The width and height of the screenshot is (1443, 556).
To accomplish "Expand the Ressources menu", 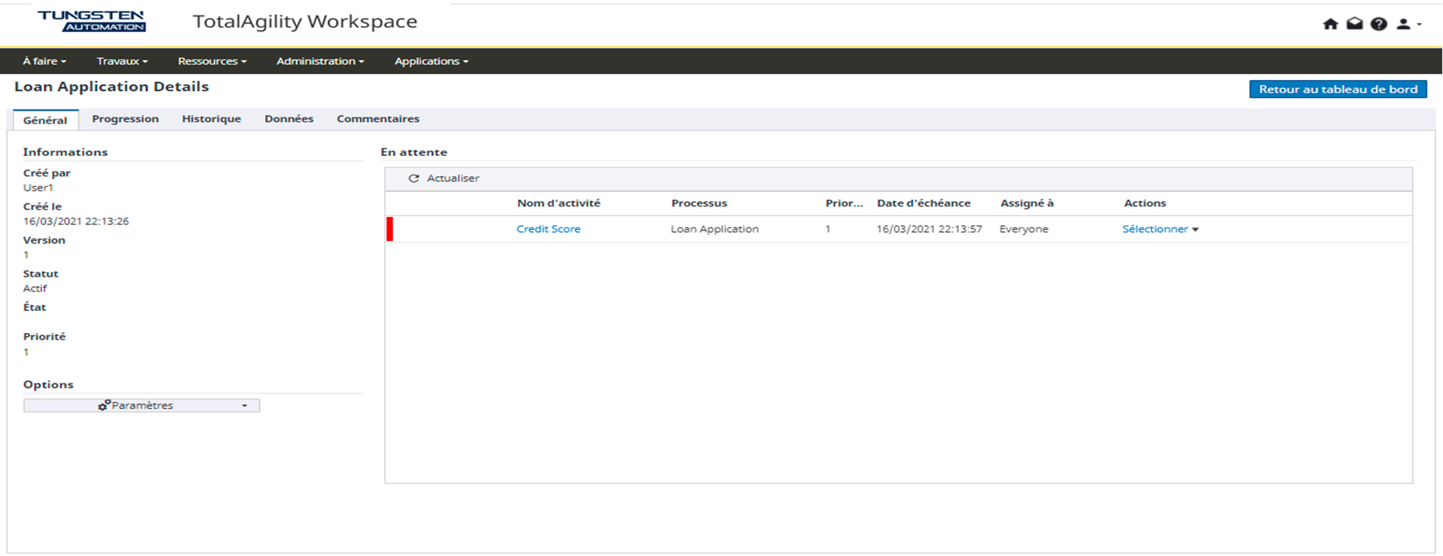I will [212, 61].
